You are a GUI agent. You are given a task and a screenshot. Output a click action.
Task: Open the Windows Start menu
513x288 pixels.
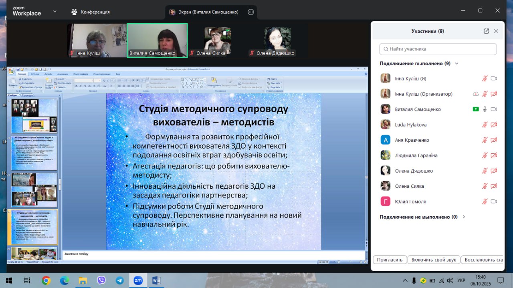8,280
